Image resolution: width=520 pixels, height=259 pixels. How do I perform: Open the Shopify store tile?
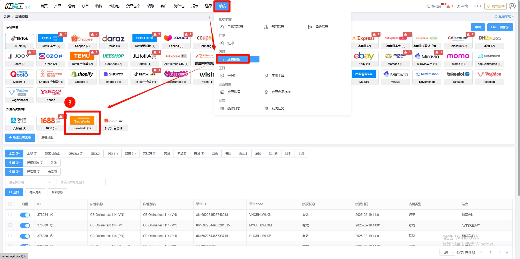[x=82, y=77]
